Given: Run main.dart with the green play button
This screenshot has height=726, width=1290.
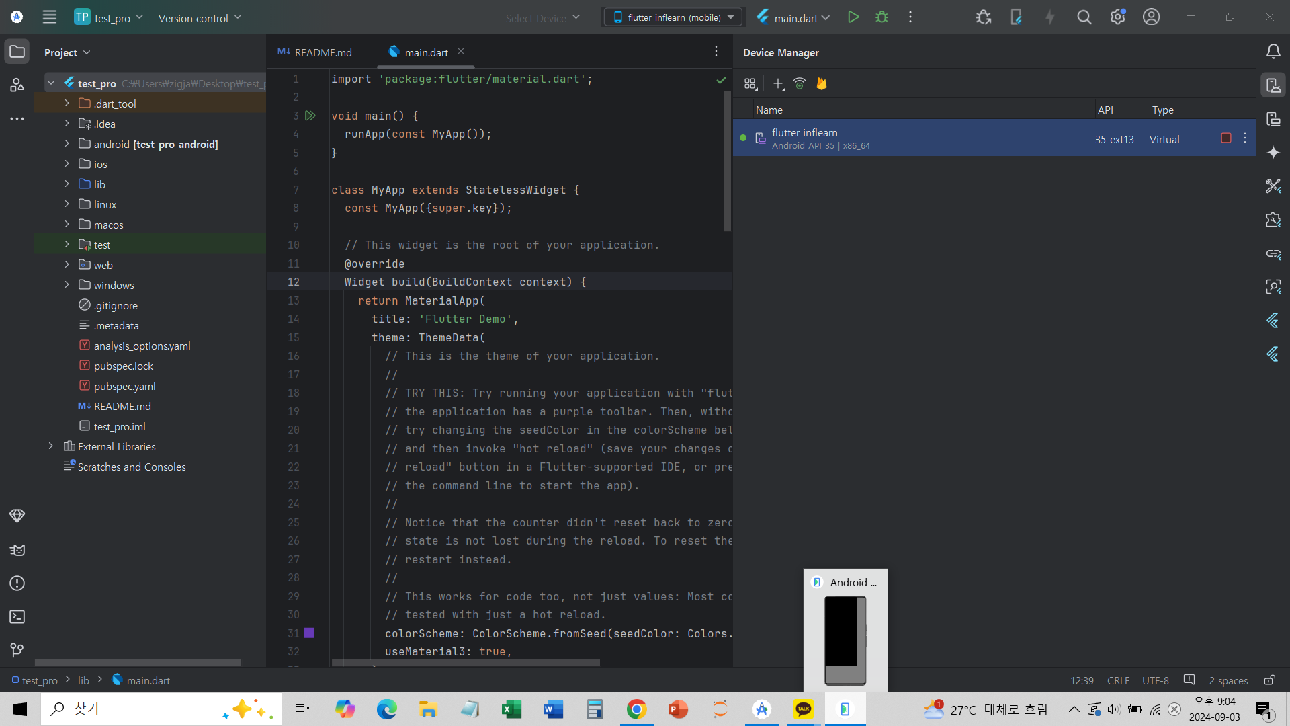Looking at the screenshot, I should pos(853,17).
